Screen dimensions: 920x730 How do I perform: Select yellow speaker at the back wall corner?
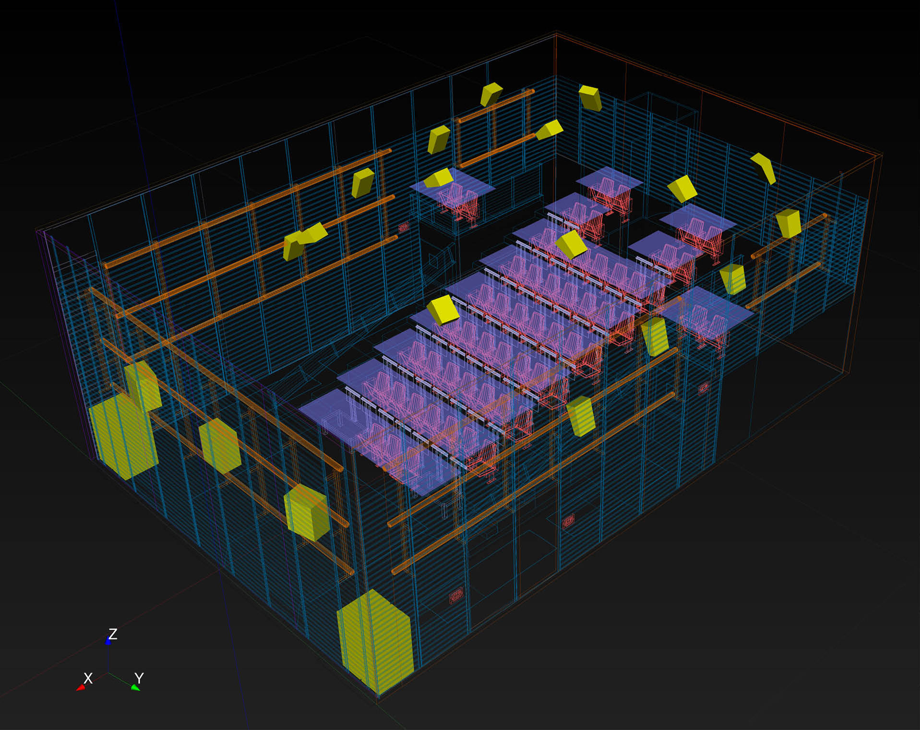[590, 97]
